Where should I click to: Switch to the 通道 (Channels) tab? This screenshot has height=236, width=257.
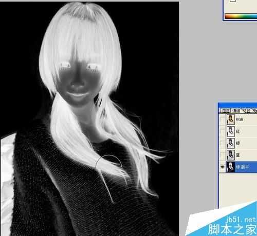[236, 111]
